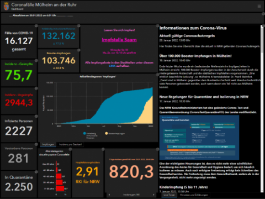Expand the Fälle von COVID-19 panel
265x199 pixels.
36,26
